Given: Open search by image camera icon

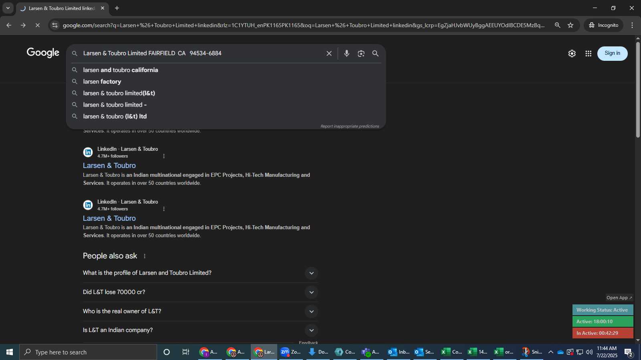Looking at the screenshot, I should point(361,53).
